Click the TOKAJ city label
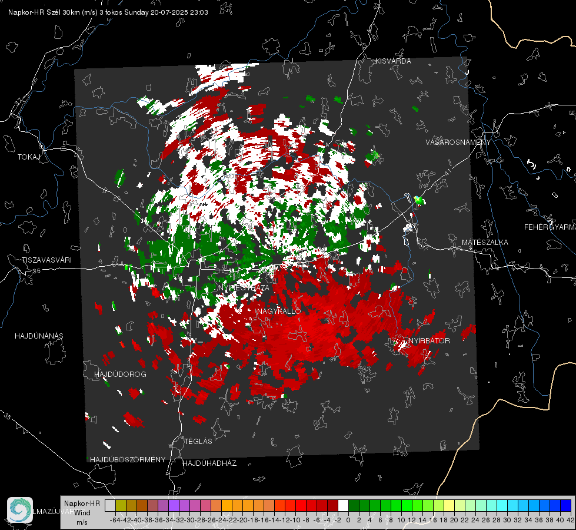 tap(29, 157)
